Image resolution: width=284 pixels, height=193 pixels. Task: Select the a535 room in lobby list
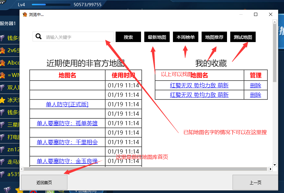pos(10,174)
